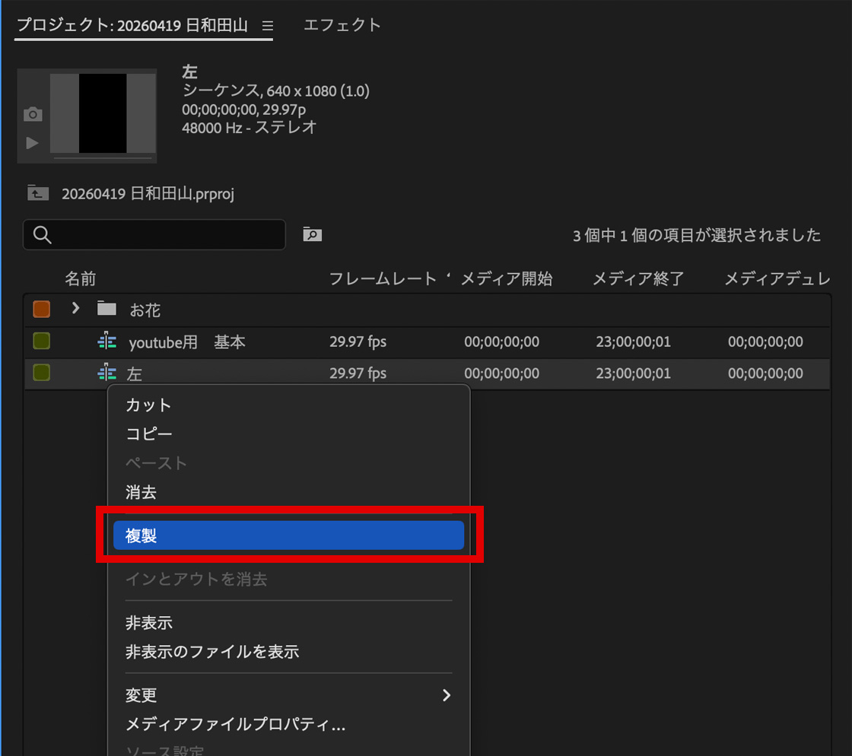Open メディアファイルプロパティ... menu item
The width and height of the screenshot is (852, 756).
coord(288,724)
